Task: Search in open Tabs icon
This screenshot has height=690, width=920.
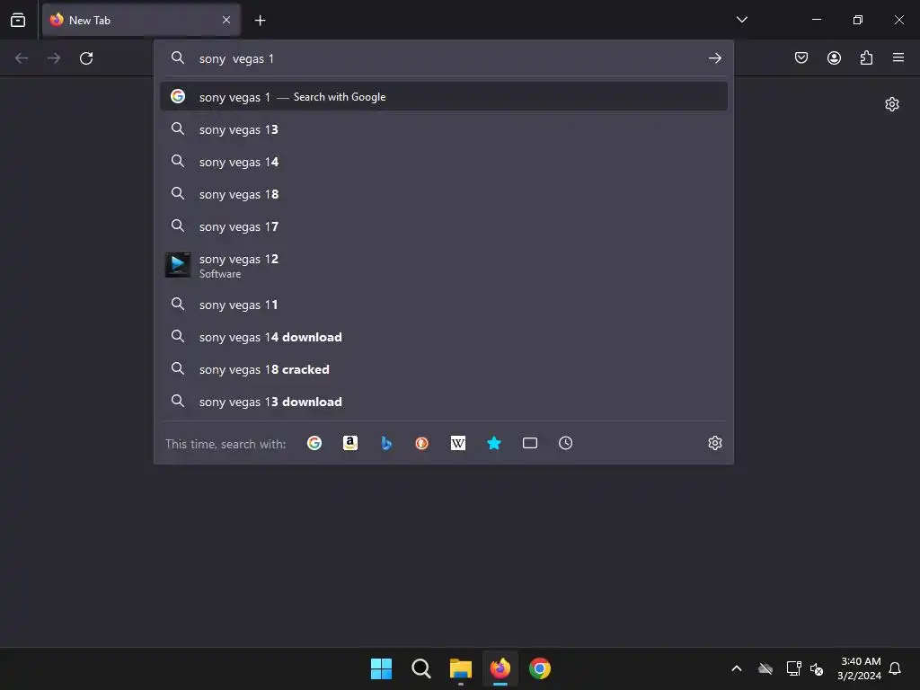Action: click(x=530, y=443)
